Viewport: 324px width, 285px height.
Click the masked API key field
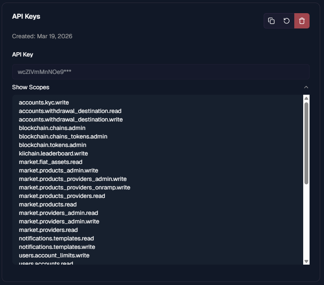161,72
